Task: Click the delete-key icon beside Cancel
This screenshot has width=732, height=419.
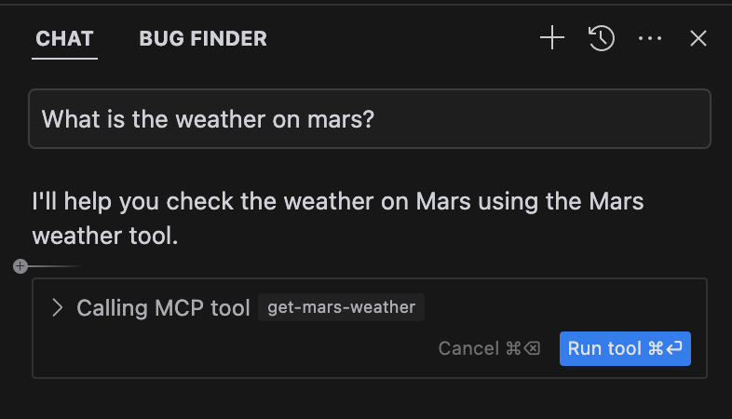Action: point(532,348)
